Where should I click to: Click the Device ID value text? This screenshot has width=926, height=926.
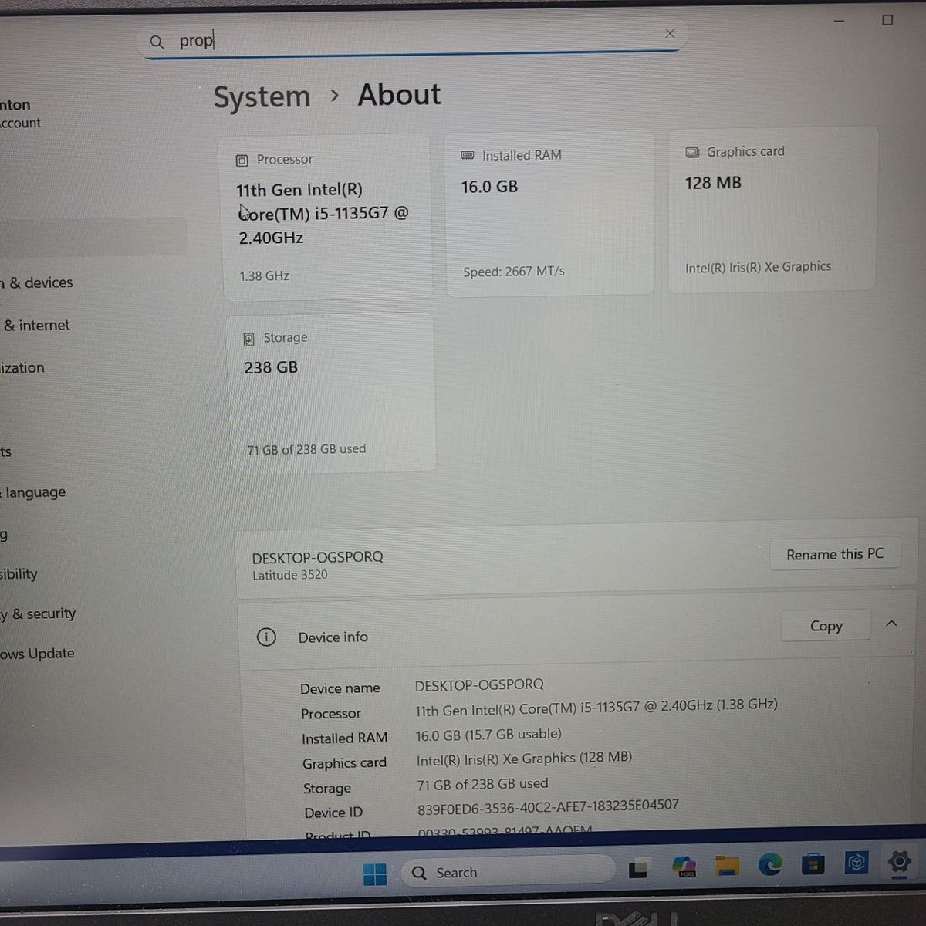(548, 806)
